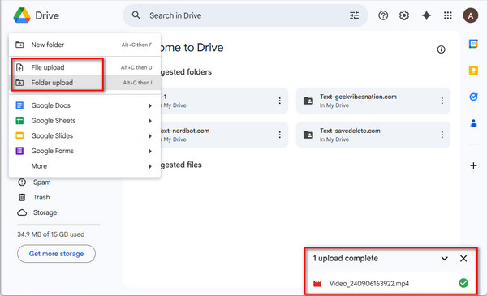Click the 1 upload complete heading
487x296 pixels.
346,258
